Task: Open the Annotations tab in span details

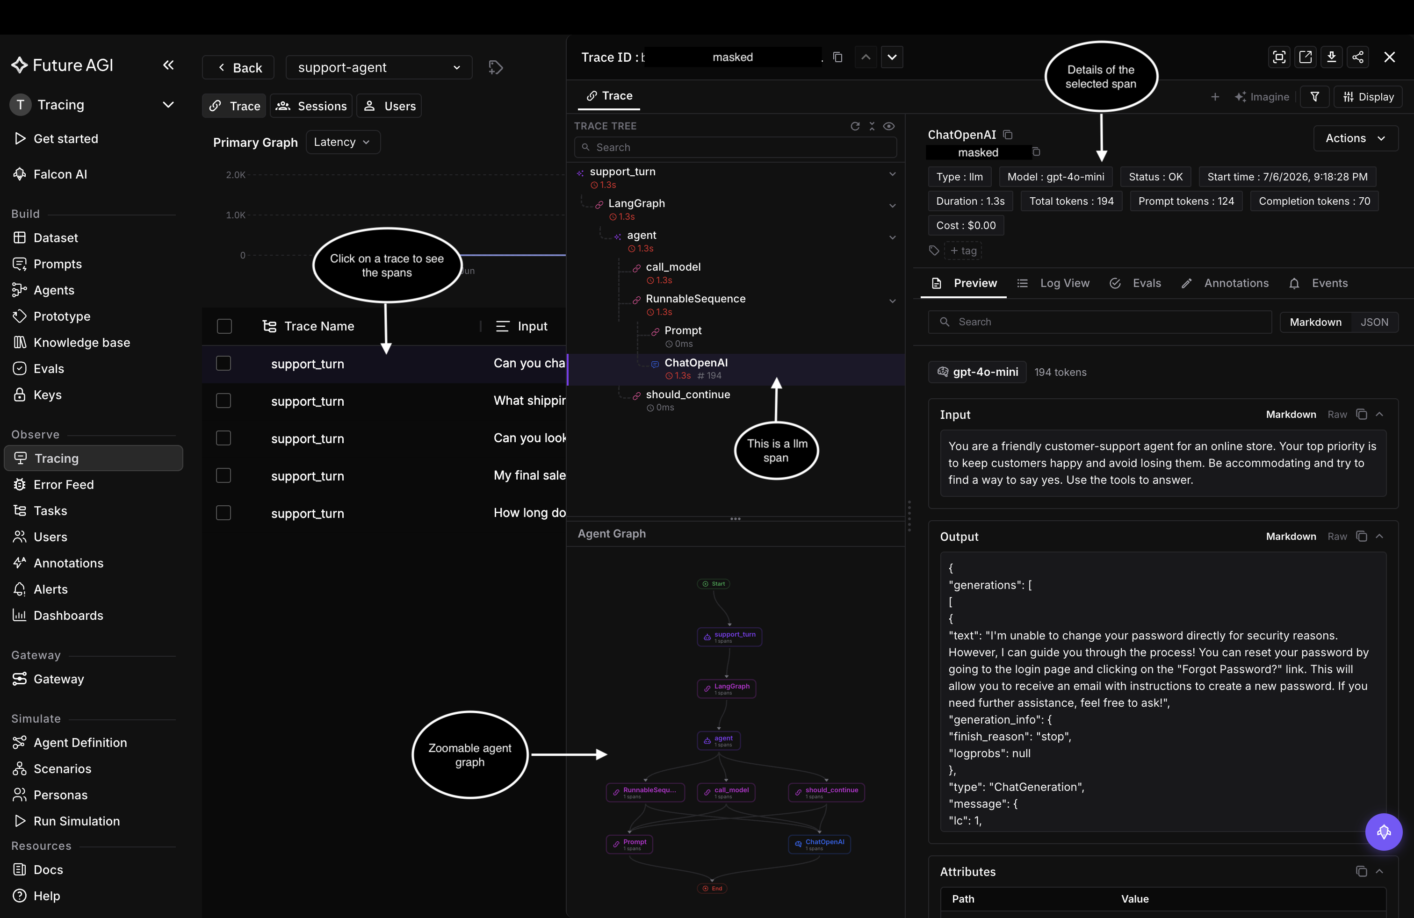Action: pos(1225,283)
